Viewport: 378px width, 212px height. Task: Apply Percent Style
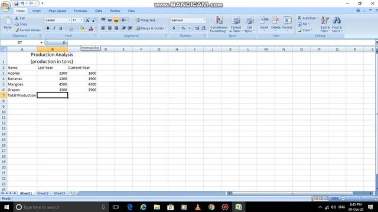point(183,28)
